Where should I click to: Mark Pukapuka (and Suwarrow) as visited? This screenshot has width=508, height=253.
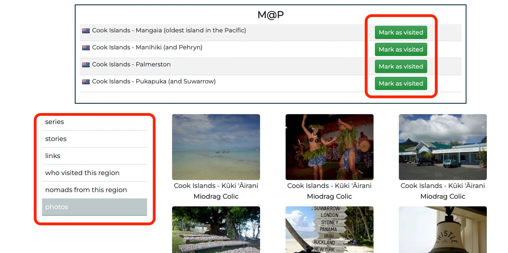pyautogui.click(x=401, y=83)
